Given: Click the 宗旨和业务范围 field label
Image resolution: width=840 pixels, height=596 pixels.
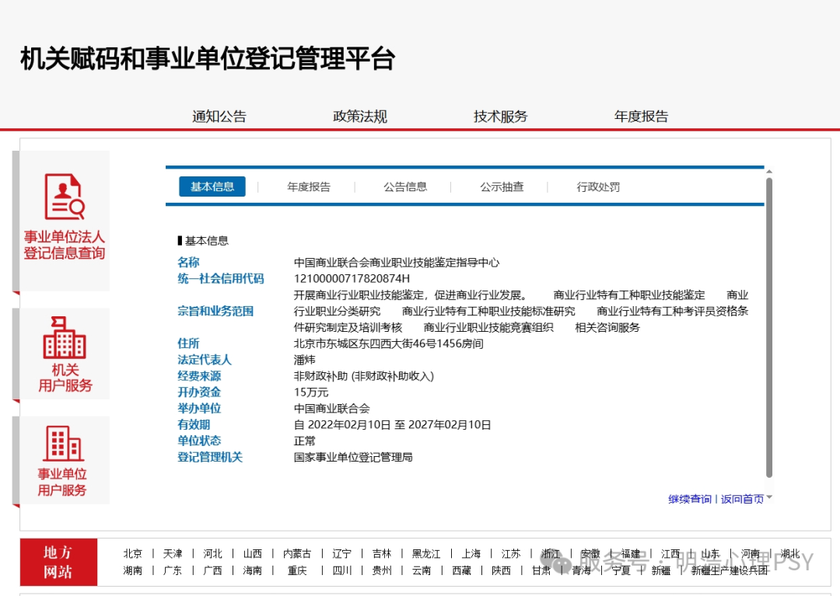Looking at the screenshot, I should point(215,312).
